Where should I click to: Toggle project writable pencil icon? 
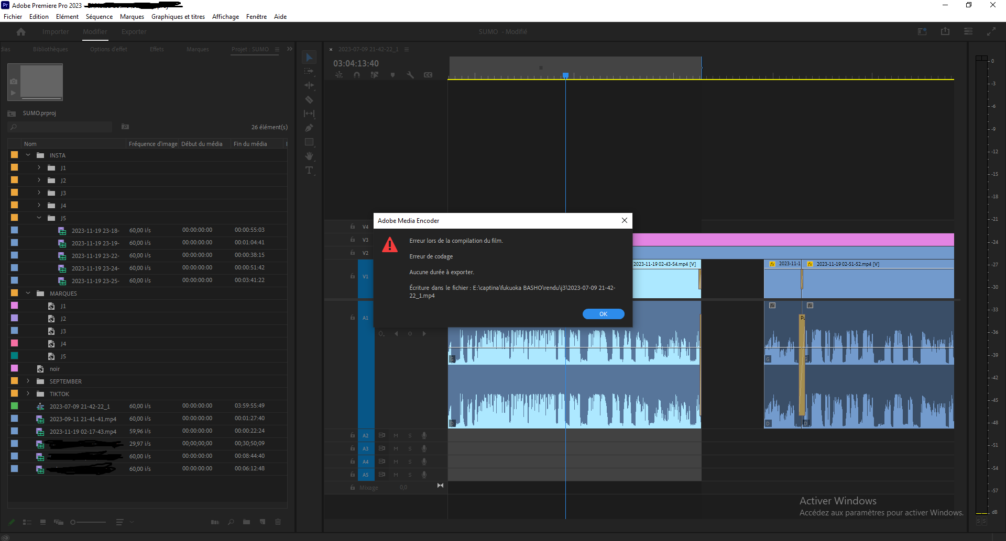pyautogui.click(x=12, y=522)
